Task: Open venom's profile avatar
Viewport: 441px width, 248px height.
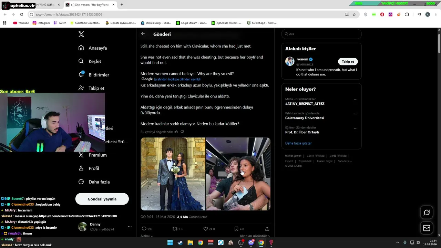Action: tap(290, 61)
